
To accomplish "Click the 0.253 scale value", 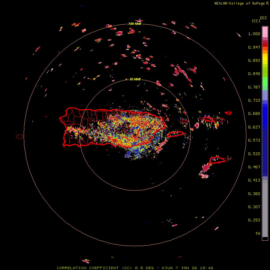I will point(254,220).
